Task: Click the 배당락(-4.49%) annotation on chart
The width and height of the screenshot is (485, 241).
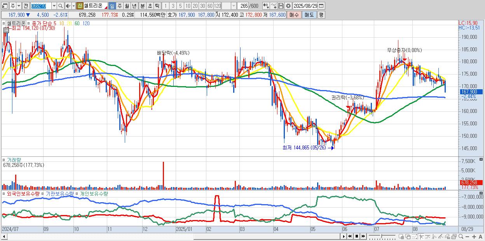Action: point(173,53)
